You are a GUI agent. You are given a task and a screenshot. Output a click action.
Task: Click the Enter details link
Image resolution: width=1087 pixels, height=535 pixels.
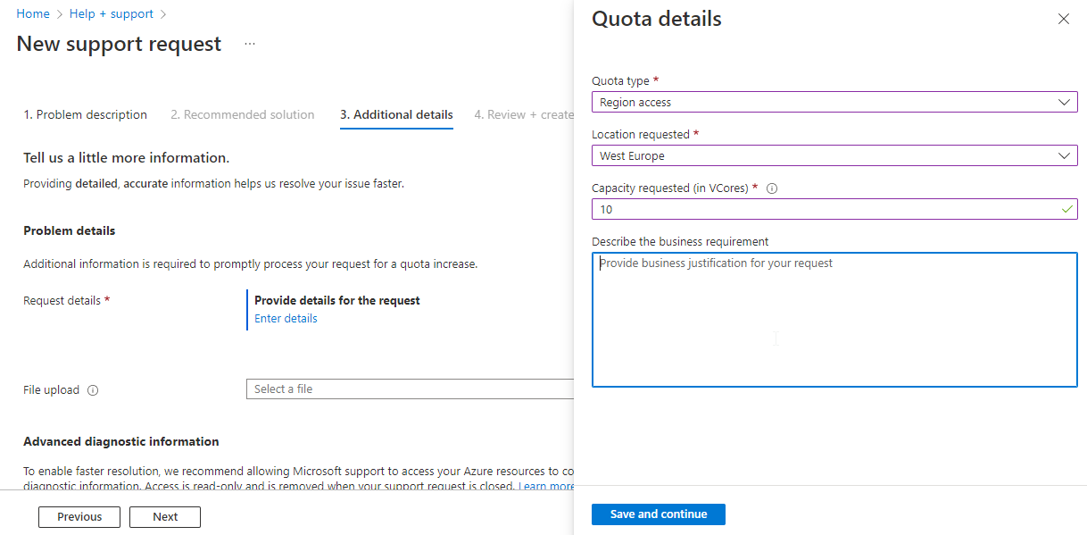click(x=286, y=318)
